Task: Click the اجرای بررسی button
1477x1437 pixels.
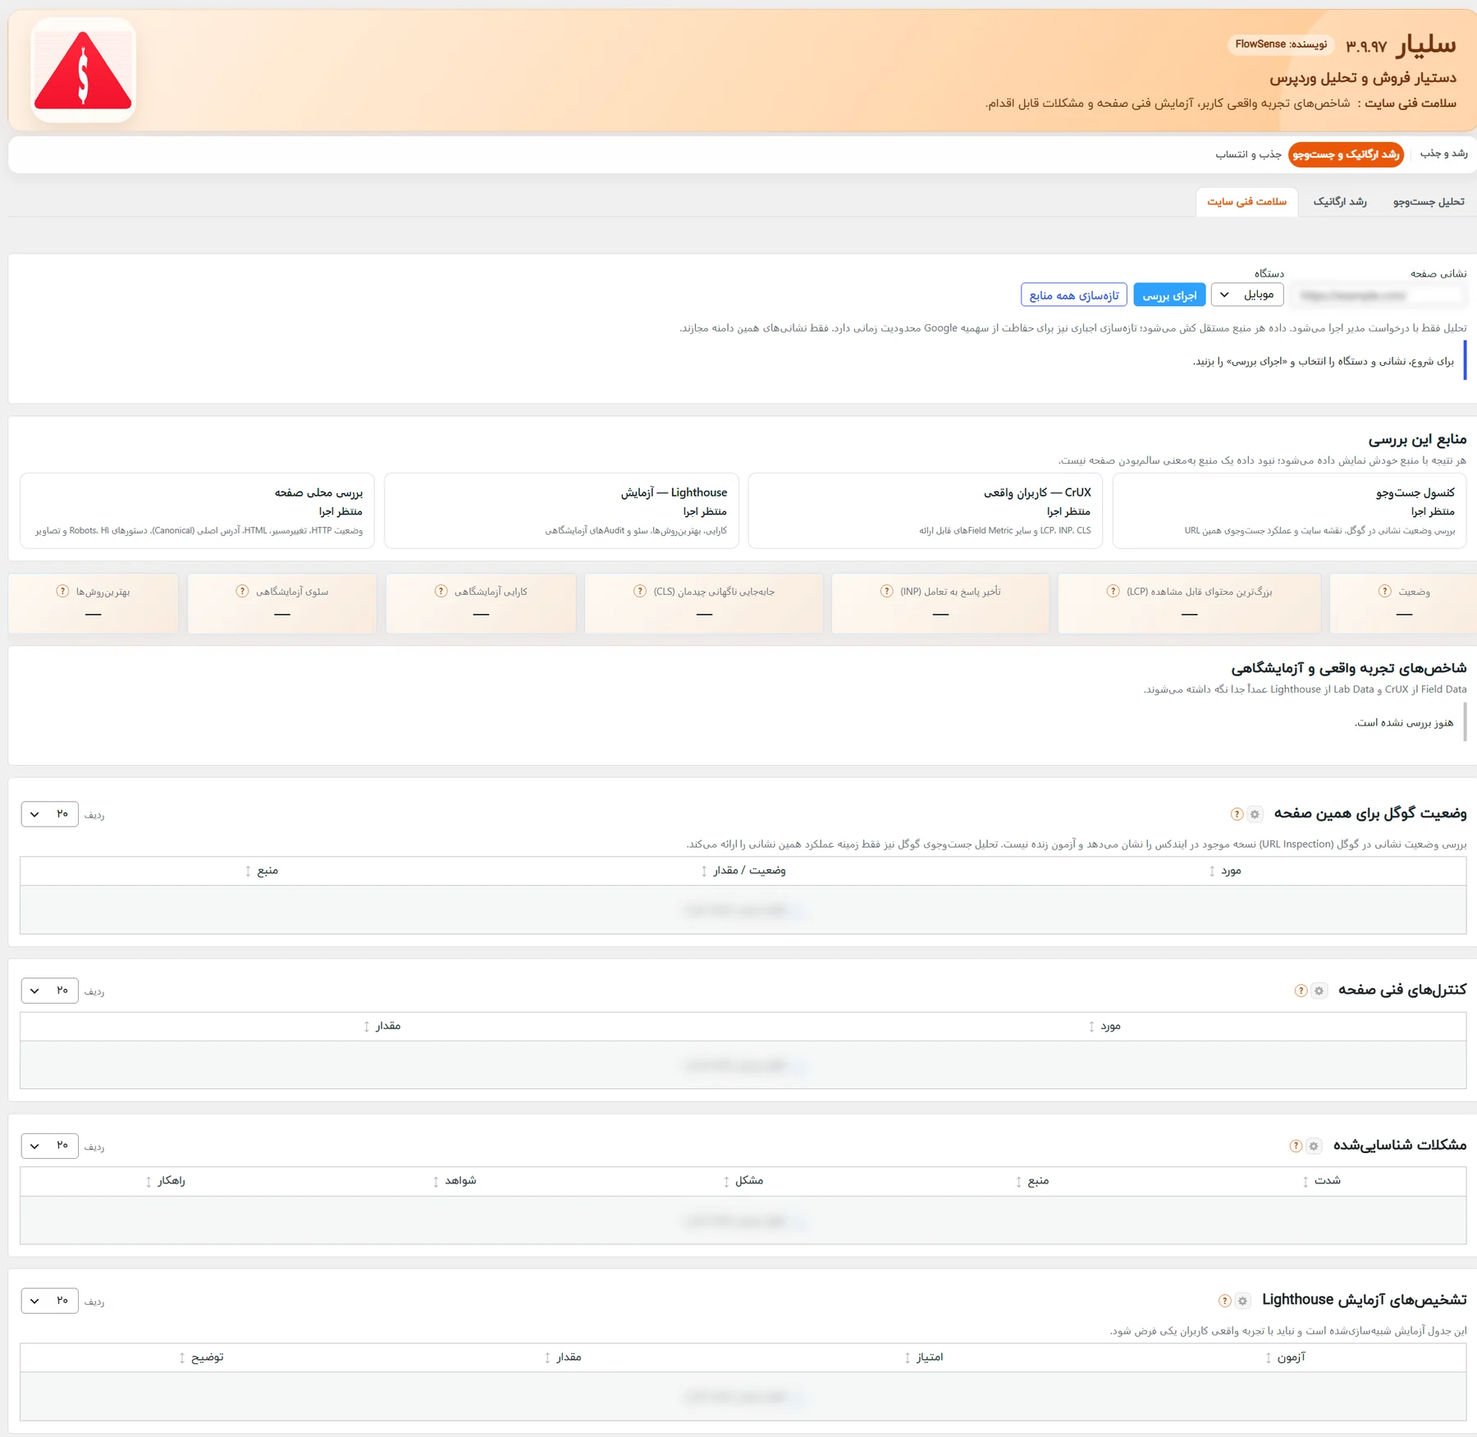Action: point(1169,295)
